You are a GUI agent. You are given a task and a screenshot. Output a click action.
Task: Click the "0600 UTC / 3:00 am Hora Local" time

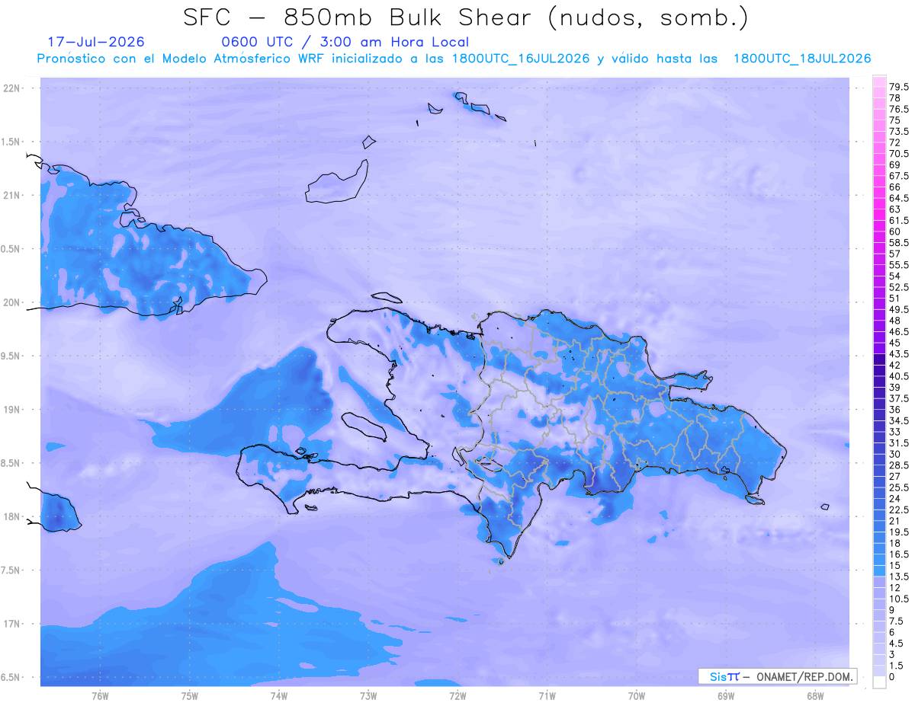pos(345,42)
